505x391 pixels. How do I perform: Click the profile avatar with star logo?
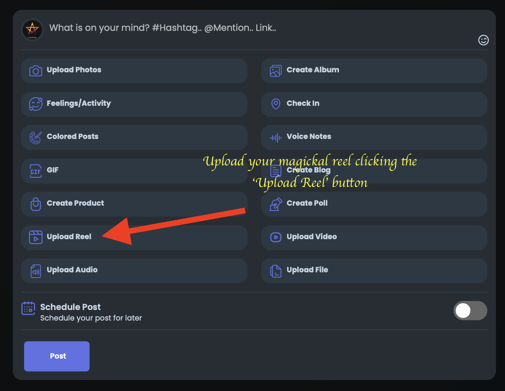[x=32, y=29]
